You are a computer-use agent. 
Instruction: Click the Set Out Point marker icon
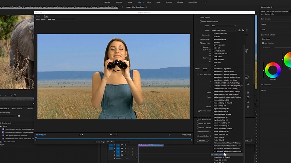[83, 135]
